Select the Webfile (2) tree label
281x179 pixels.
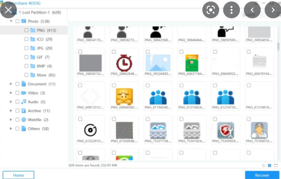38,120
